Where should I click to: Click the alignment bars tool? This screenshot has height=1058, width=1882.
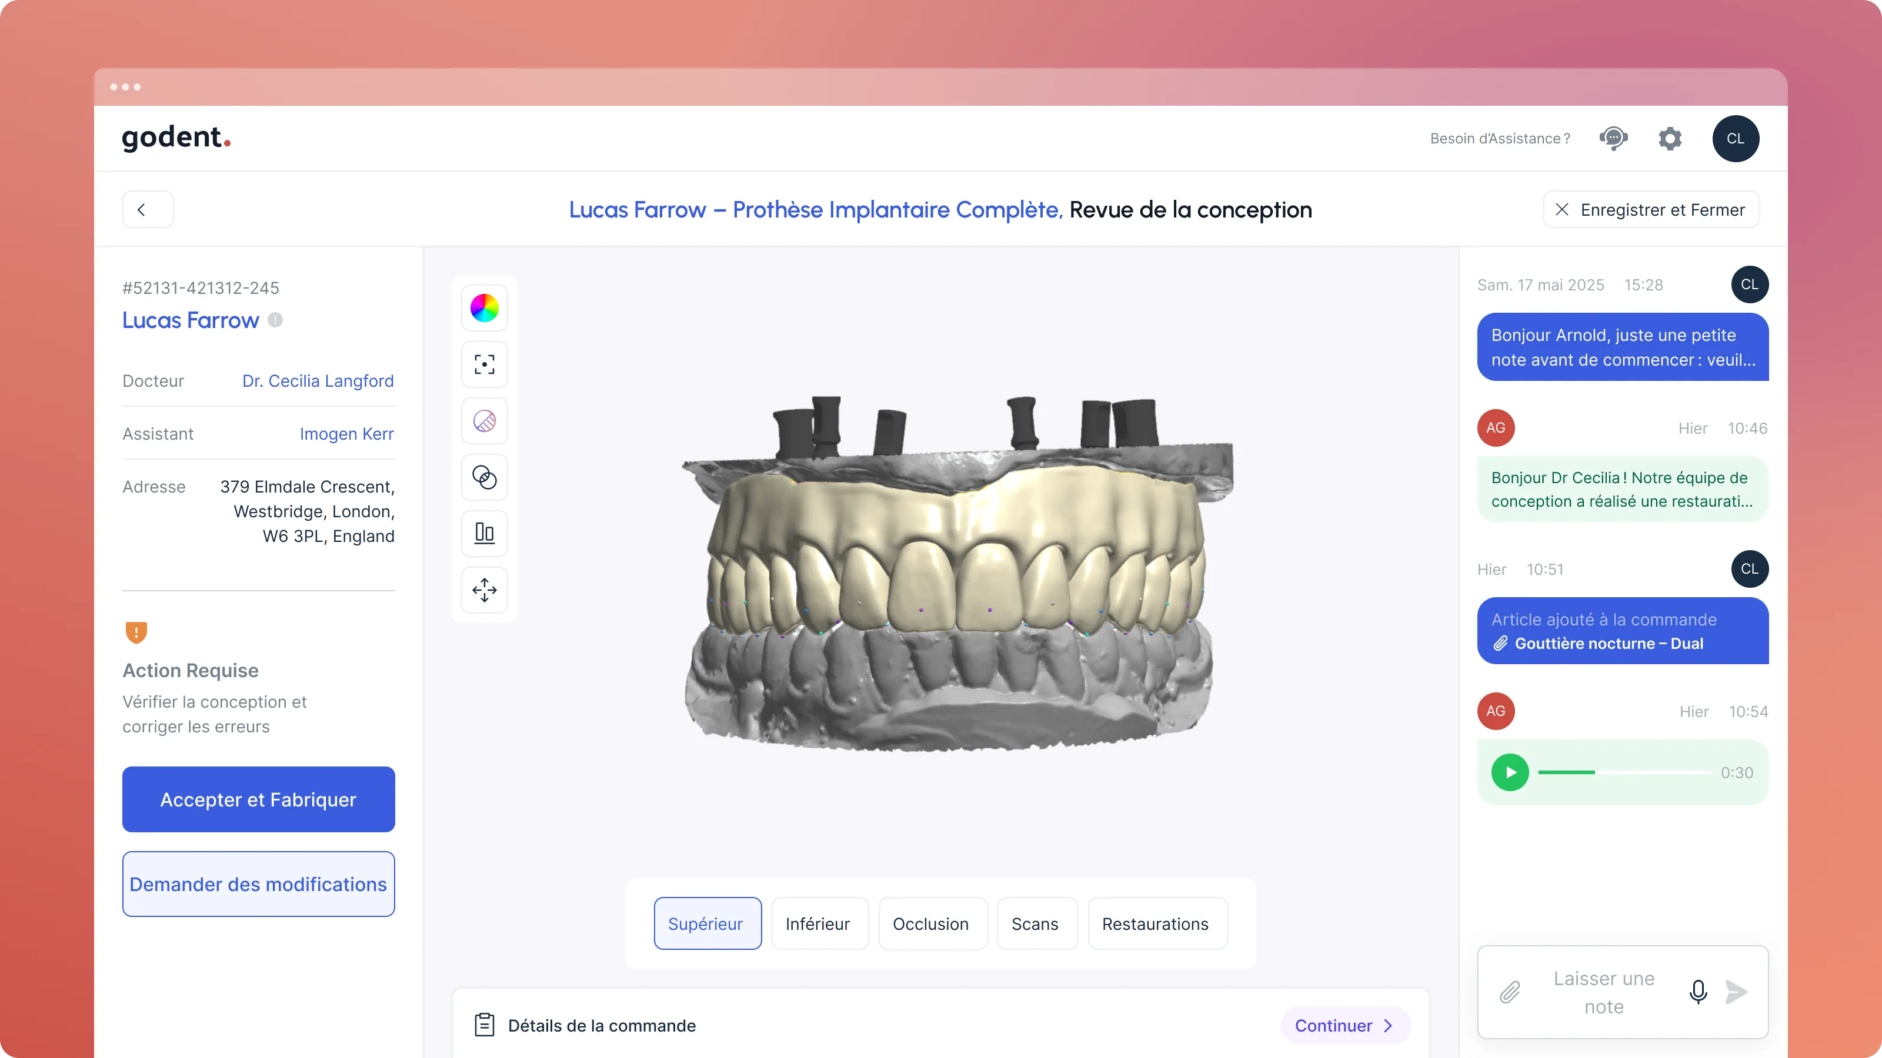coord(485,533)
